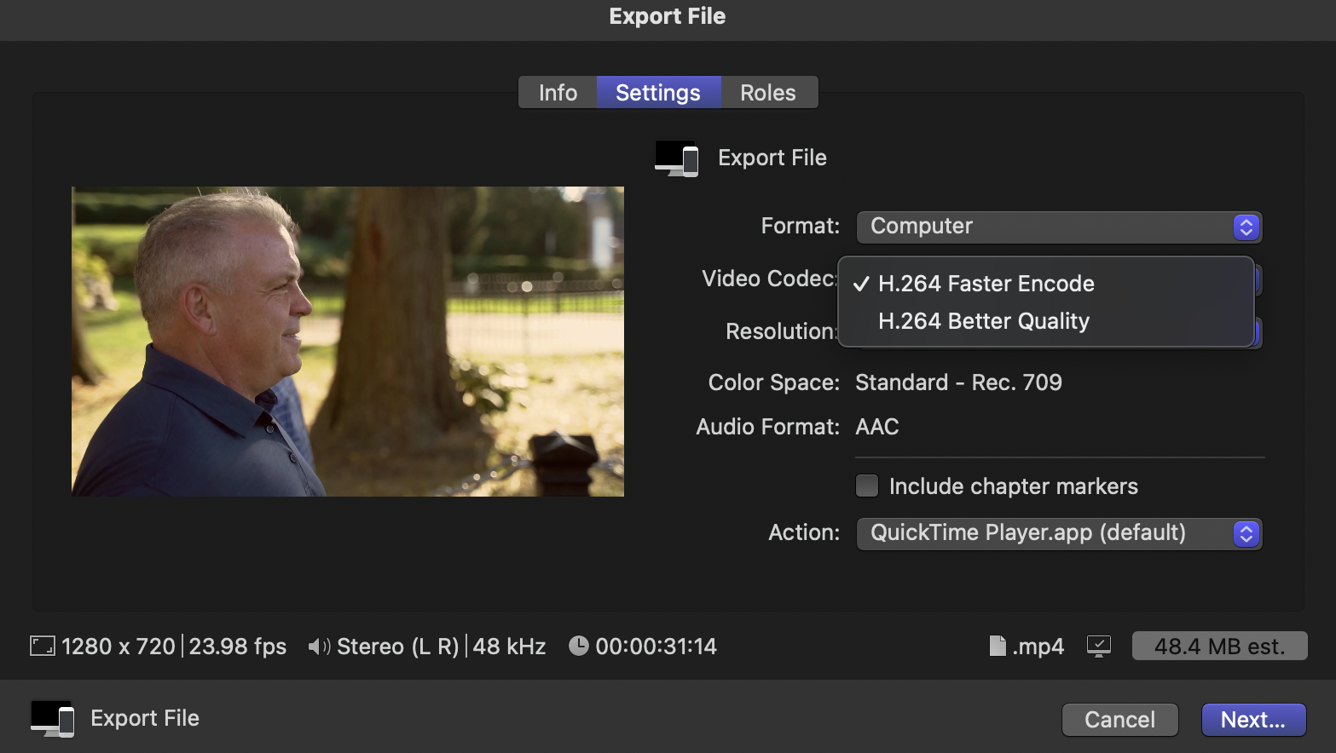The width and height of the screenshot is (1336, 753).
Task: Click the compatibility monitor checkmark icon
Action: 1099,646
